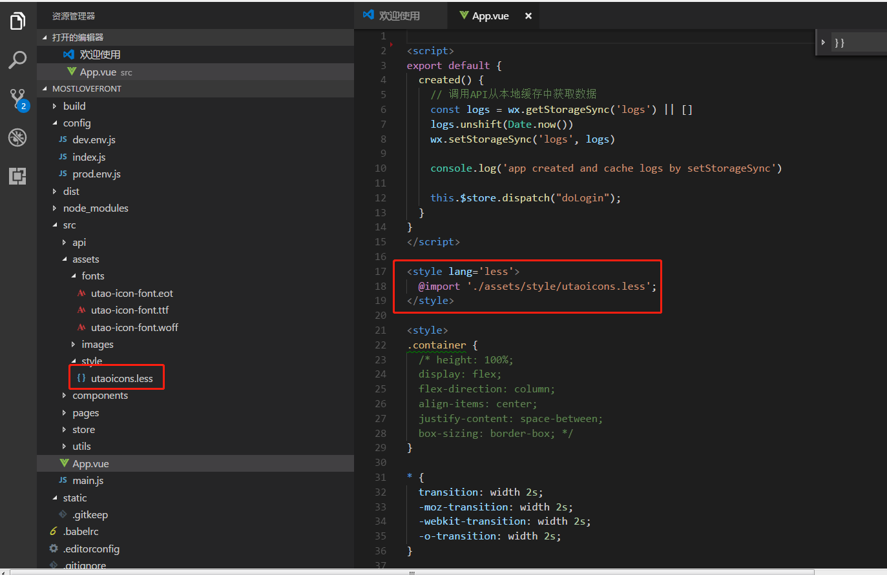This screenshot has width=887, height=575.
Task: Collapse the config folder
Action: coord(54,123)
